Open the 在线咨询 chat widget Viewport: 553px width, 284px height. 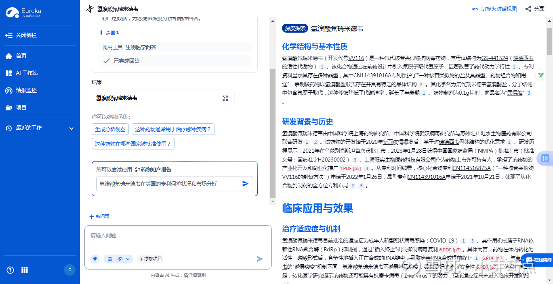[538, 260]
